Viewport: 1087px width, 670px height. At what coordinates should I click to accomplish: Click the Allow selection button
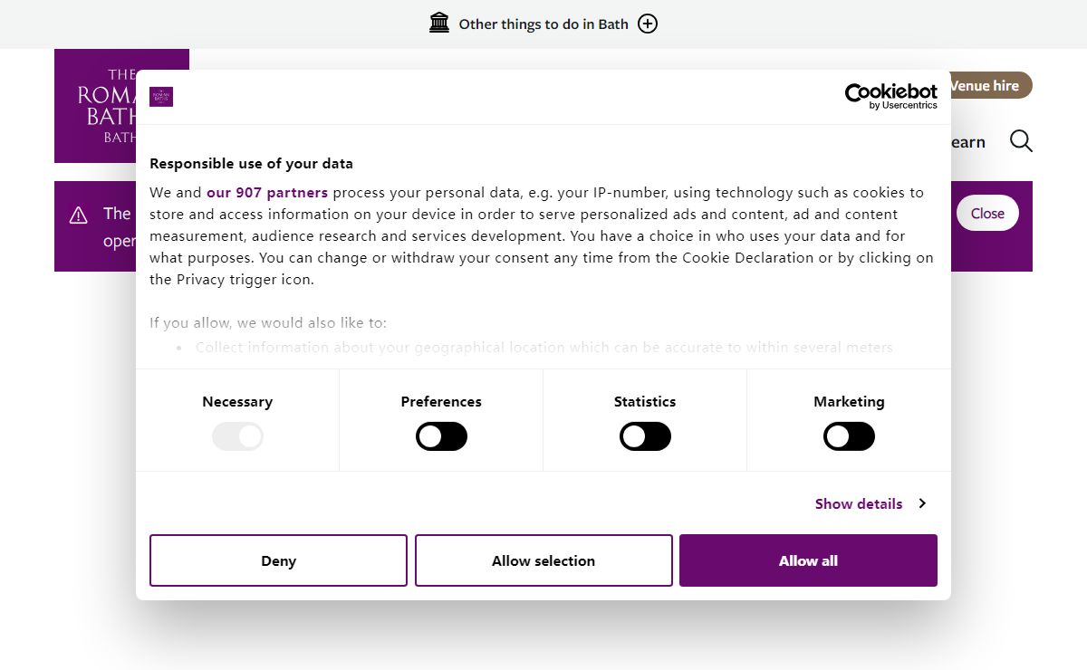pos(543,560)
